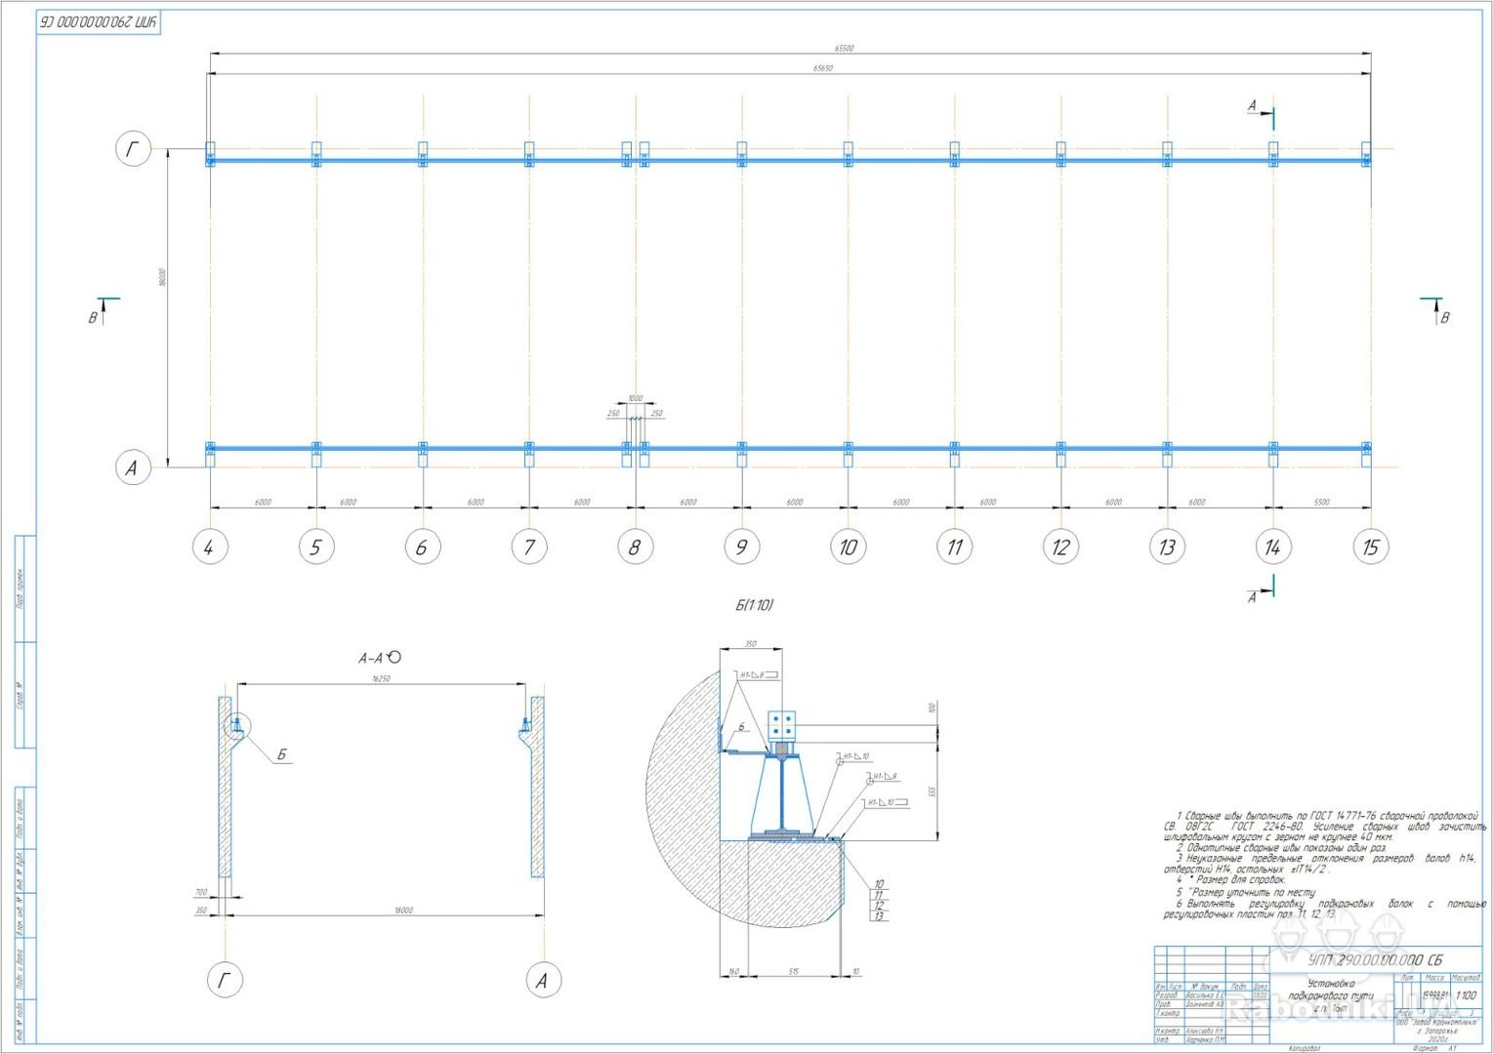Select the 5500 span dimension between axes 14 and 15
The width and height of the screenshot is (1493, 1054).
[1321, 503]
